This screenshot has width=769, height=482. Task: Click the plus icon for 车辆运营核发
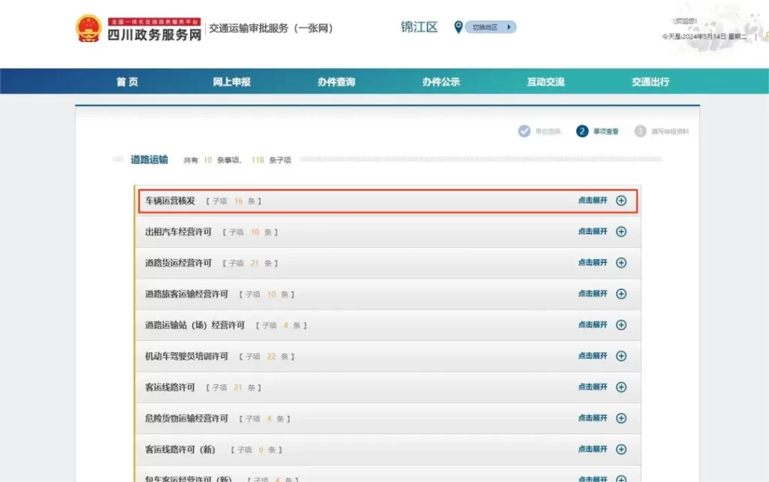(621, 200)
